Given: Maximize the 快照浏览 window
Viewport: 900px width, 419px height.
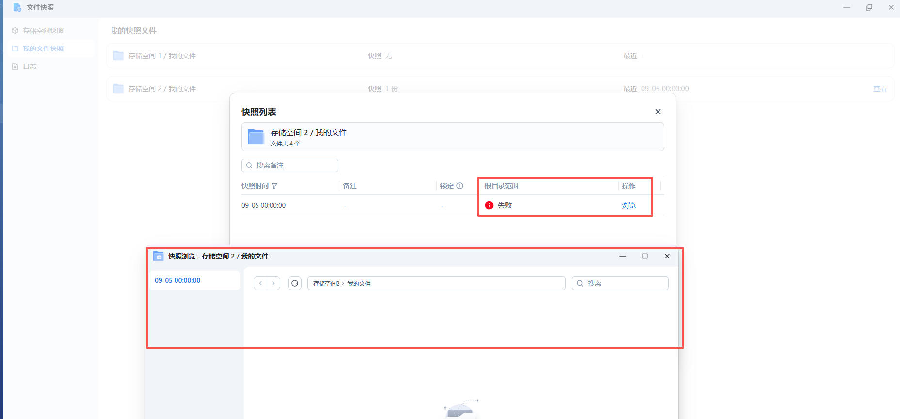Looking at the screenshot, I should click(645, 256).
